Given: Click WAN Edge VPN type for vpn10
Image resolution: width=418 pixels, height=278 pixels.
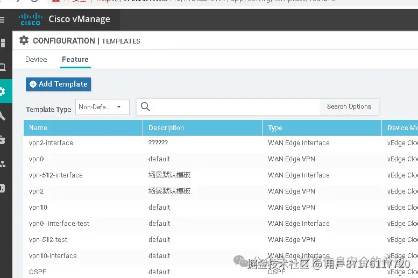Looking at the screenshot, I should pyautogui.click(x=292, y=208).
